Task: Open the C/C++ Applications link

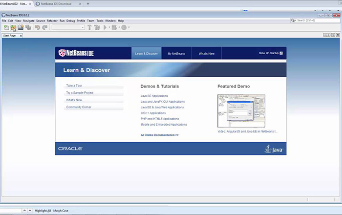Action: pyautogui.click(x=153, y=113)
